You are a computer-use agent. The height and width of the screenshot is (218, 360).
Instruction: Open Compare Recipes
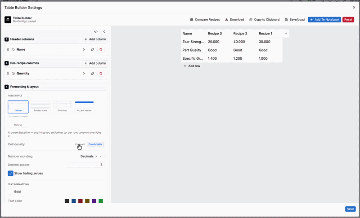[205, 20]
